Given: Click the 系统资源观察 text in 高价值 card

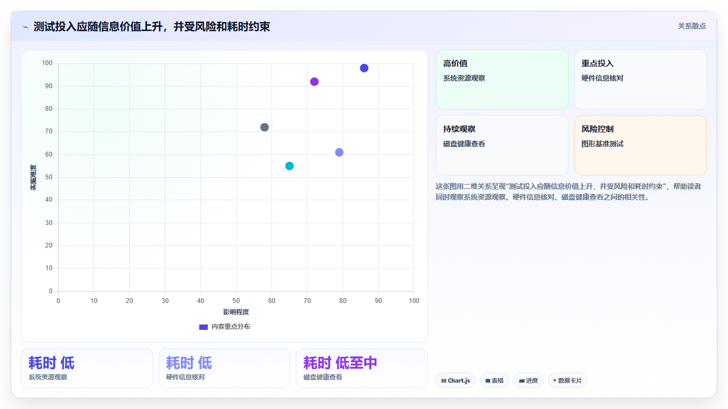Looking at the screenshot, I should (x=464, y=79).
